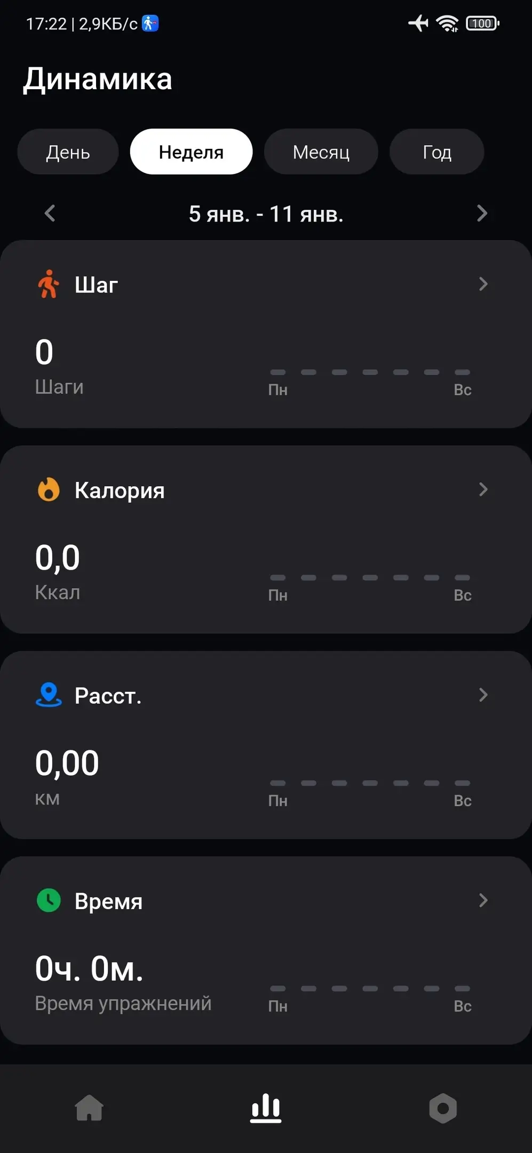Open the hexagon settings icon
The width and height of the screenshot is (532, 1153).
pyautogui.click(x=443, y=1108)
